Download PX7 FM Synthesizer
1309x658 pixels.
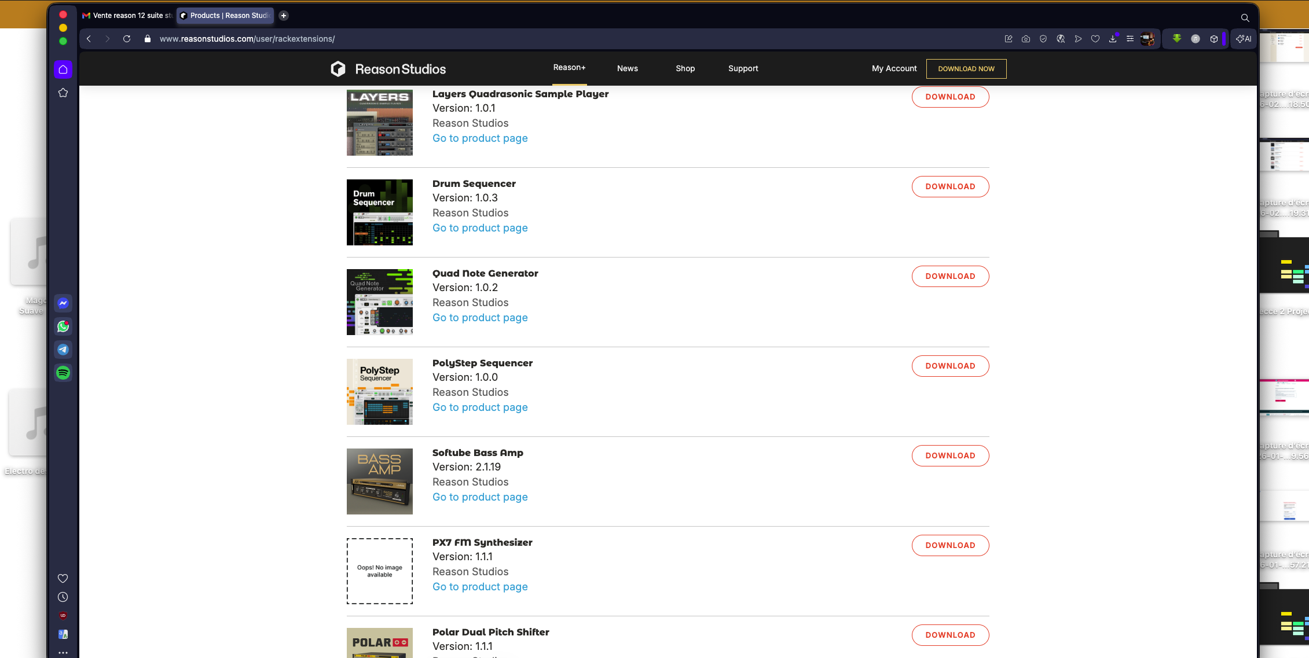click(951, 545)
